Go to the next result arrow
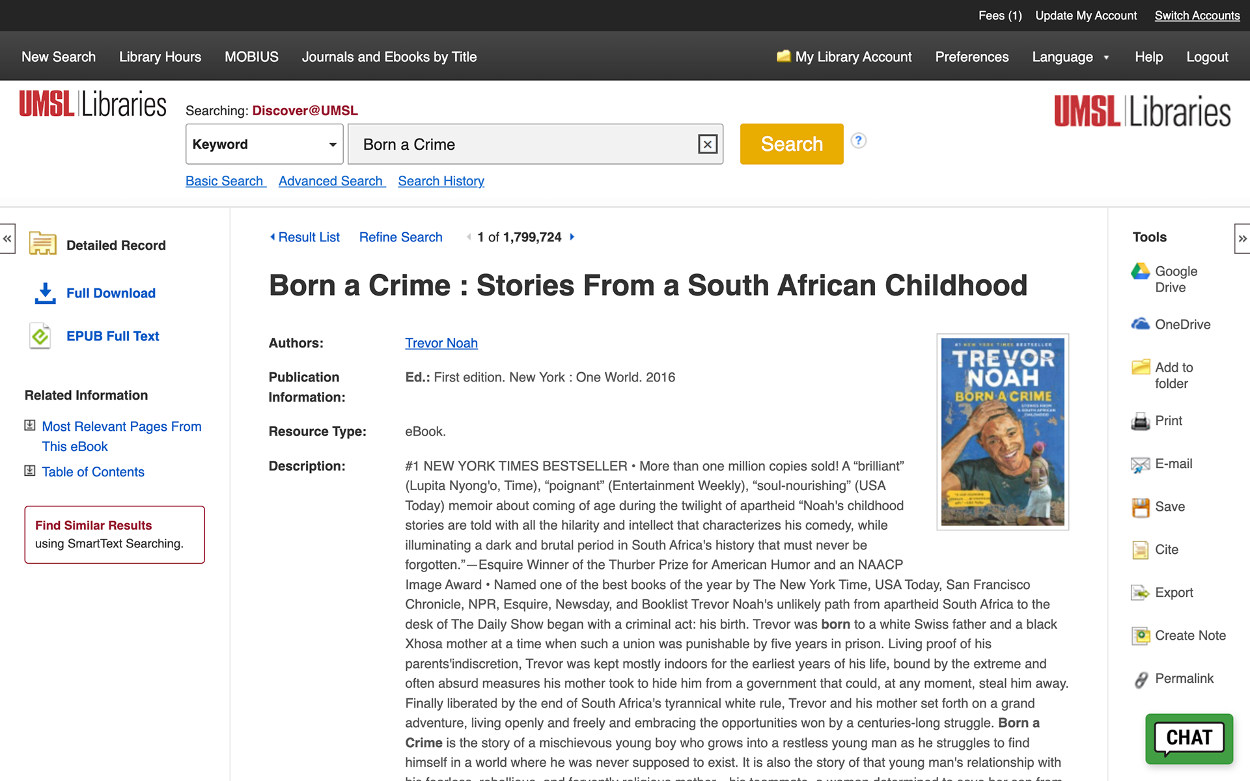The height and width of the screenshot is (781, 1250). pos(572,237)
